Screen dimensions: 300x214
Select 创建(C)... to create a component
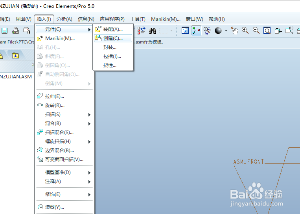[113, 38]
